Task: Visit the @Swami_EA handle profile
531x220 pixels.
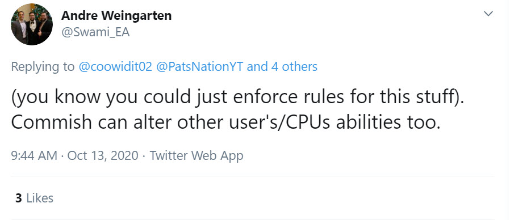Action: 95,32
